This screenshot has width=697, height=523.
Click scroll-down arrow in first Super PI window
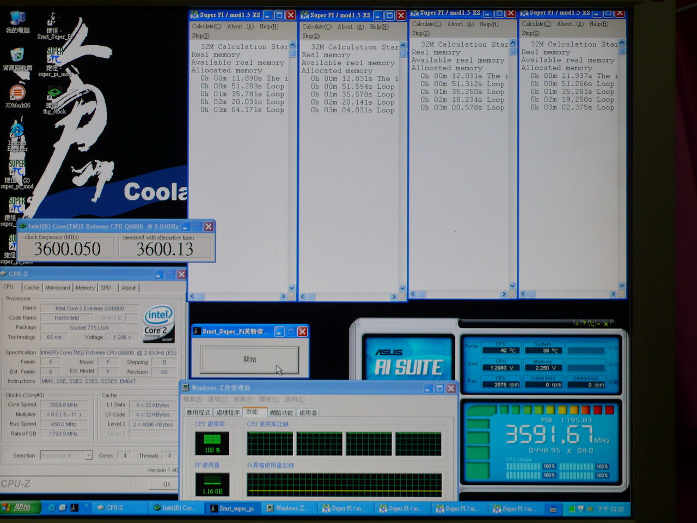coord(292,288)
